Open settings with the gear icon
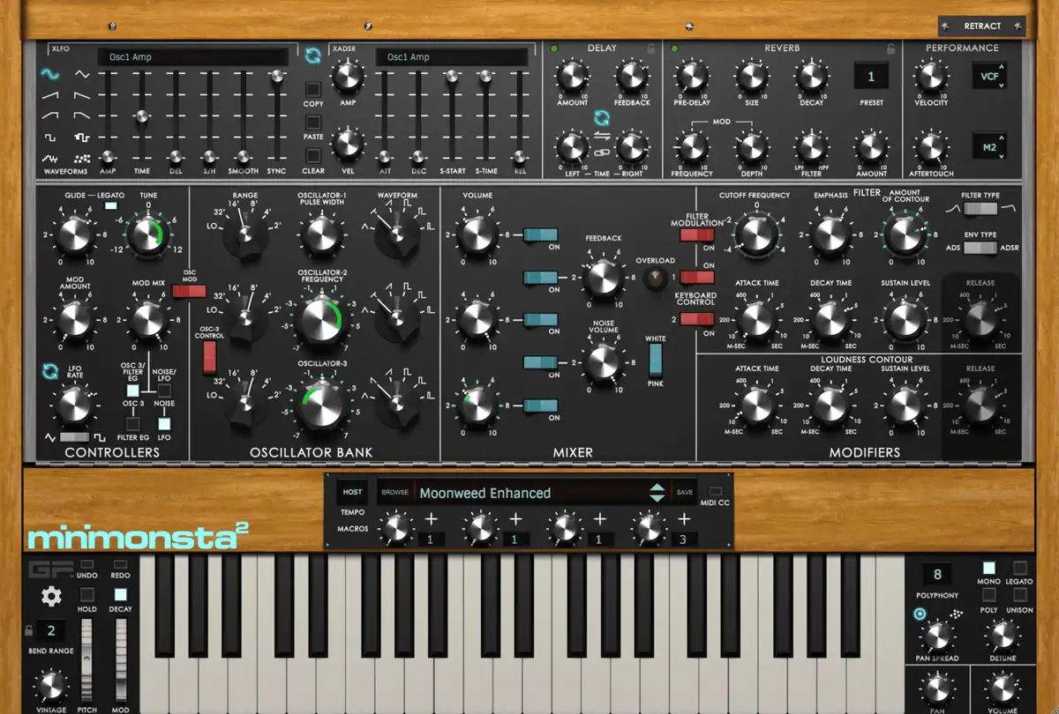The image size is (1059, 714). [x=51, y=597]
